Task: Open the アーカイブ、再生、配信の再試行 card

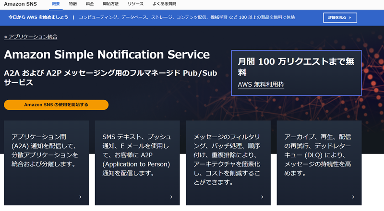Action: coord(319,163)
